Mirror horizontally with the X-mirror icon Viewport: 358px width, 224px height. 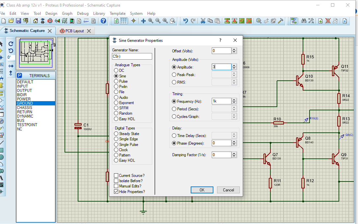coord(11,66)
